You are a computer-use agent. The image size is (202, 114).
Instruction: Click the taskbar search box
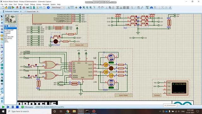pyautogui.click(x=29, y=111)
